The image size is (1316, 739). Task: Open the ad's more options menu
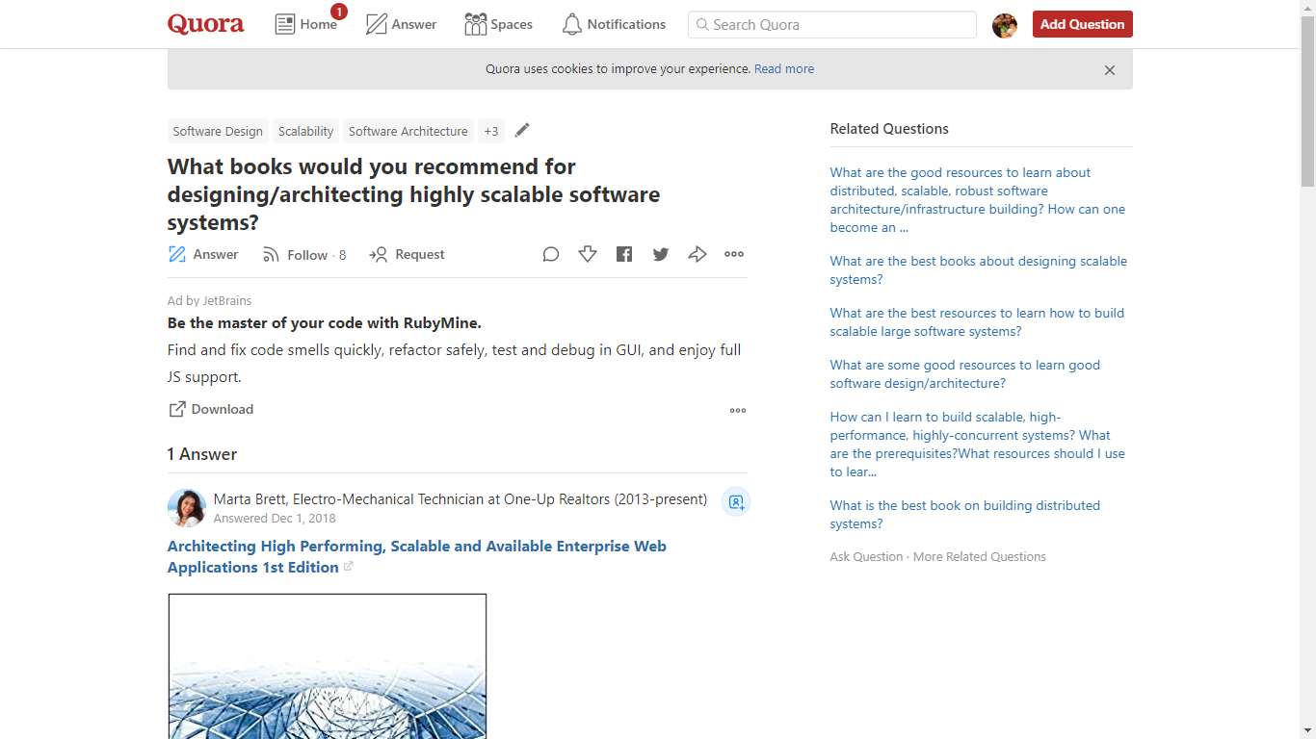(738, 410)
